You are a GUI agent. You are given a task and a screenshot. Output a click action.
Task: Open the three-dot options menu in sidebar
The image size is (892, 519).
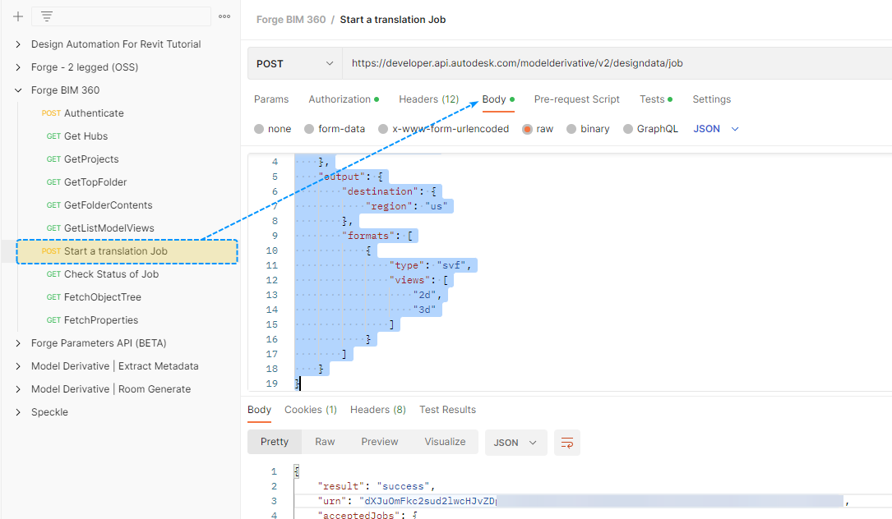coord(224,16)
